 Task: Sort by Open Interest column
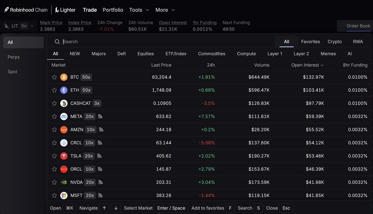click(x=307, y=65)
